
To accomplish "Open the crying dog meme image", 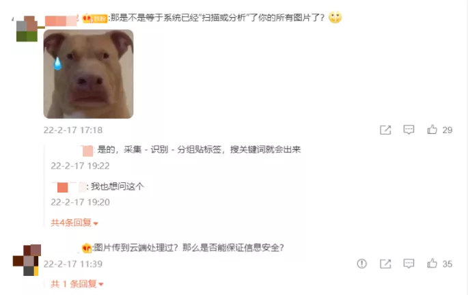I will pyautogui.click(x=88, y=74).
